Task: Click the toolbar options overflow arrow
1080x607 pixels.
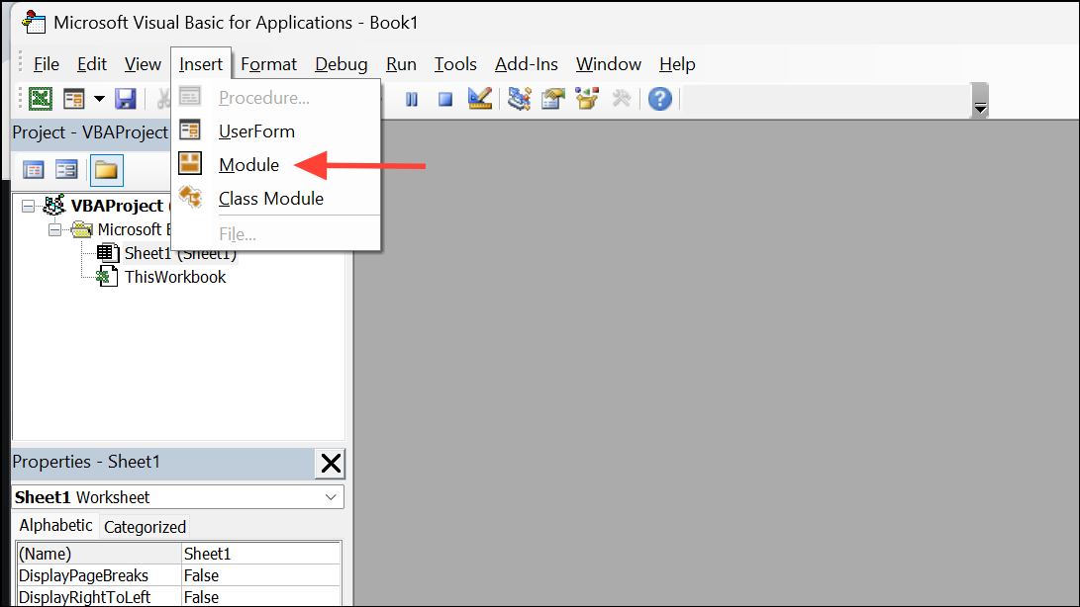Action: (x=980, y=101)
